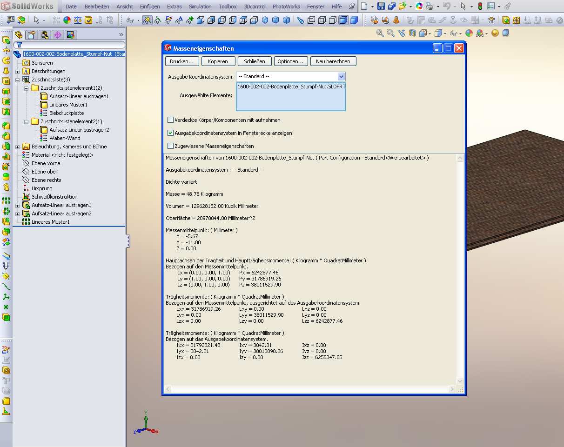Collapse the Zuschnittsliste(3) tree node
The width and height of the screenshot is (564, 447).
click(18, 80)
